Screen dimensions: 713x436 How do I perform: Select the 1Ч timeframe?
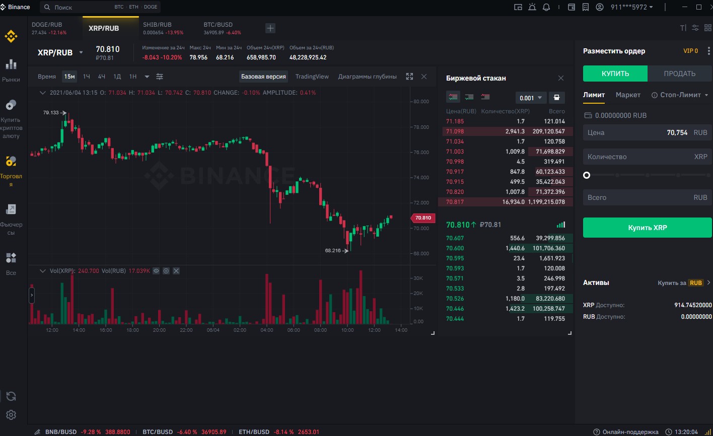click(x=87, y=77)
